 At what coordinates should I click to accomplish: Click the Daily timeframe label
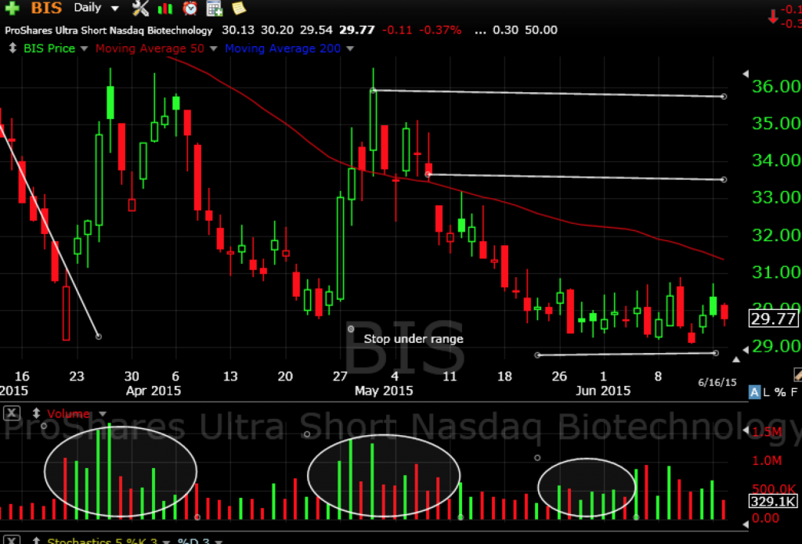[88, 8]
